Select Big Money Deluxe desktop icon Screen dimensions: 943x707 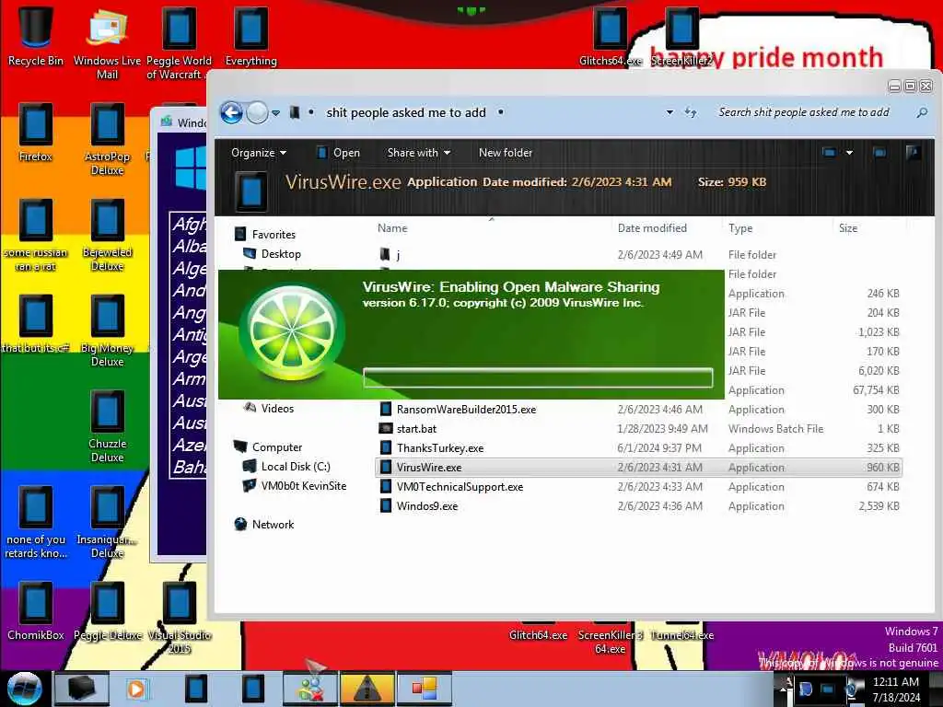pyautogui.click(x=107, y=330)
